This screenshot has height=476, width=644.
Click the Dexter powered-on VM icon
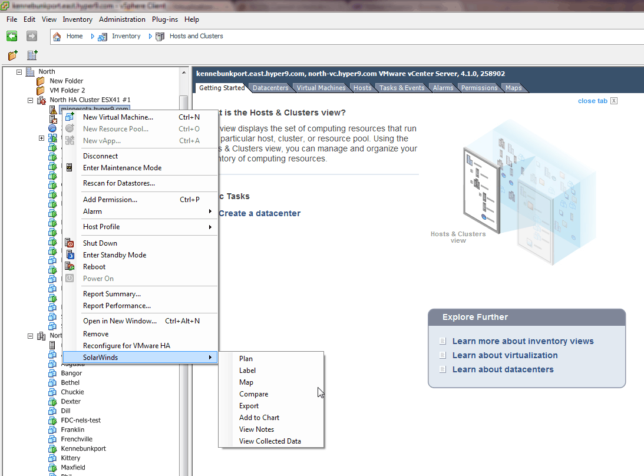(x=52, y=401)
